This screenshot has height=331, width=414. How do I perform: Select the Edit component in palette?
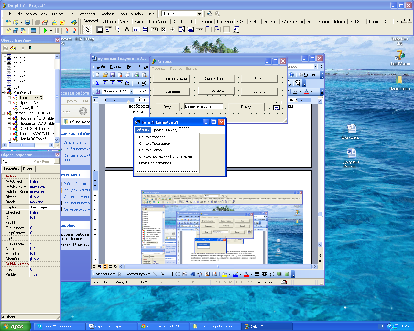(136, 29)
